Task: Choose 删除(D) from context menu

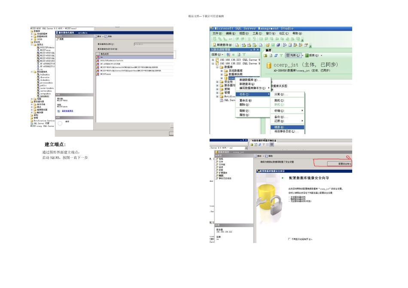Action: [x=253, y=105]
